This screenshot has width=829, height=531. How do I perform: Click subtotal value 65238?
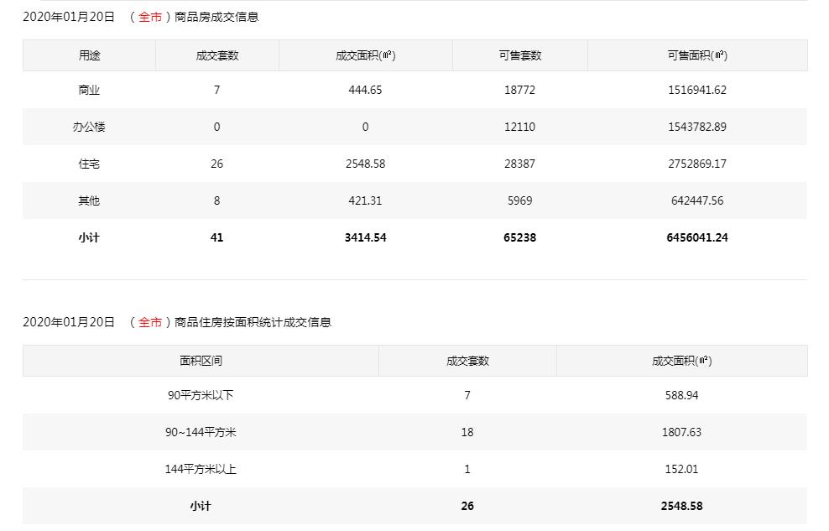[519, 237]
